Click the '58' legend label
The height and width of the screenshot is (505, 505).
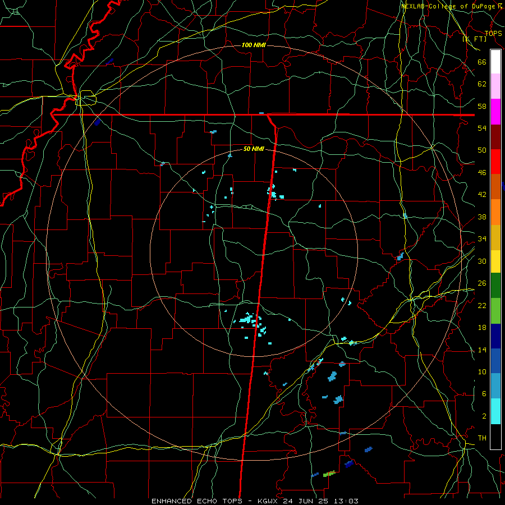point(482,106)
